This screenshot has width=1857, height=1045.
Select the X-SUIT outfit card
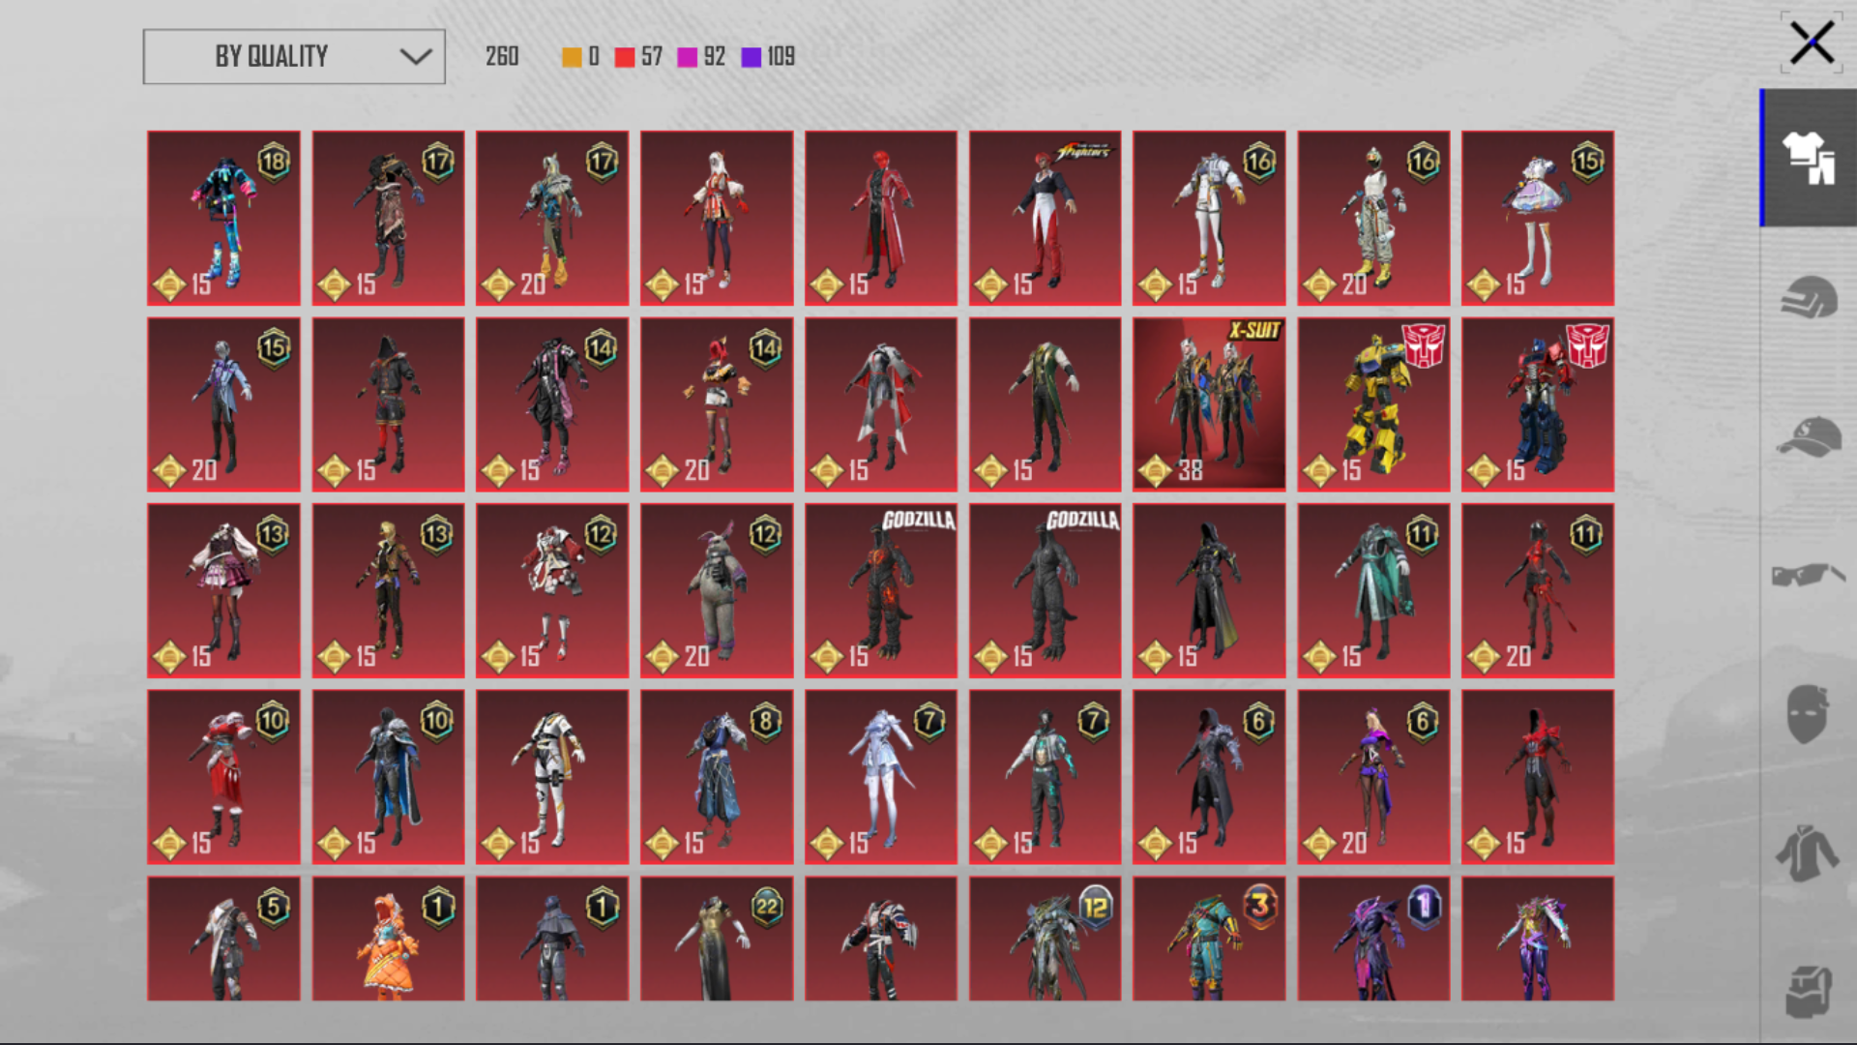[x=1209, y=404]
